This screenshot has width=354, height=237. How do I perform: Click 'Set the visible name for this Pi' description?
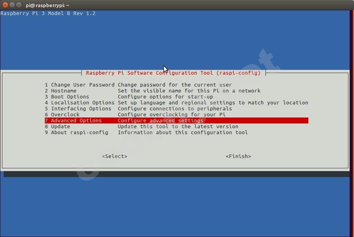pyautogui.click(x=189, y=91)
